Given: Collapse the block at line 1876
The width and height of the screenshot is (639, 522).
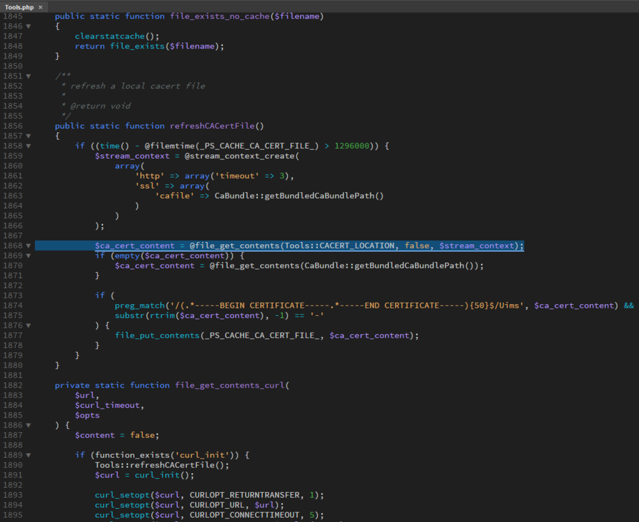Looking at the screenshot, I should click(x=29, y=325).
